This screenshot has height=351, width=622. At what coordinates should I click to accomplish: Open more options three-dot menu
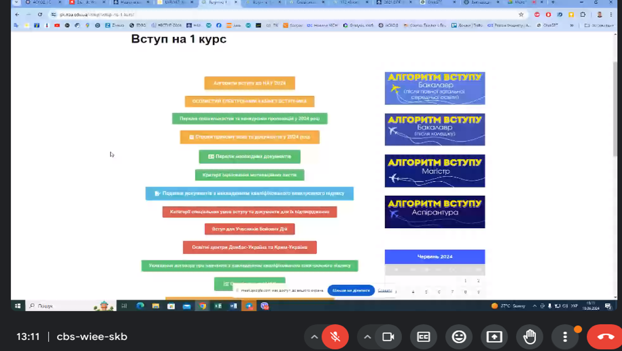[x=565, y=337]
